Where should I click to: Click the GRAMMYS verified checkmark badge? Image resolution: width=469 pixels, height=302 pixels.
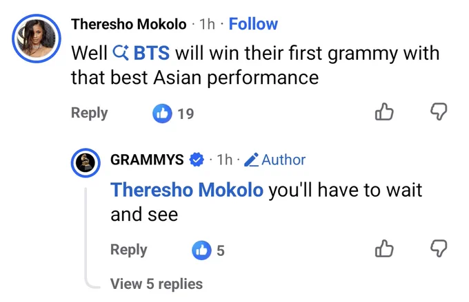[x=197, y=160]
